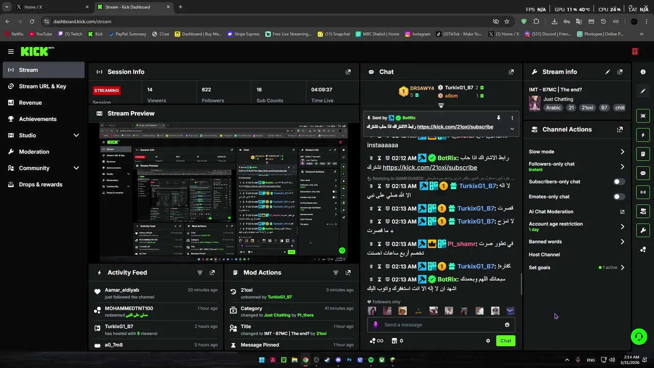Open chat settings gear icon
The height and width of the screenshot is (368, 654).
pyautogui.click(x=488, y=341)
